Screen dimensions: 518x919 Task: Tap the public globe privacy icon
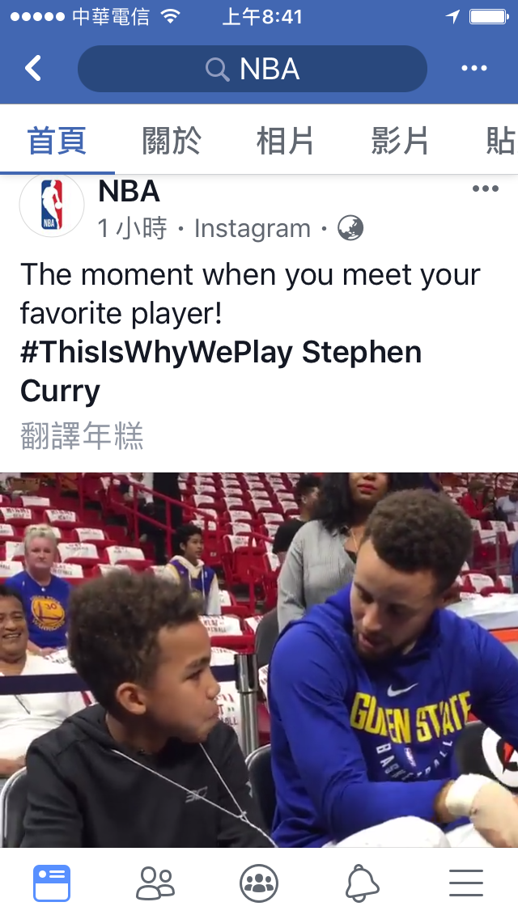350,228
